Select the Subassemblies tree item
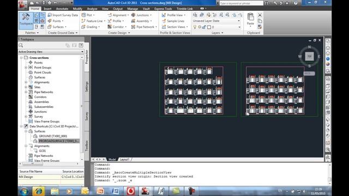Screen dimensions: 349x196 [44, 107]
